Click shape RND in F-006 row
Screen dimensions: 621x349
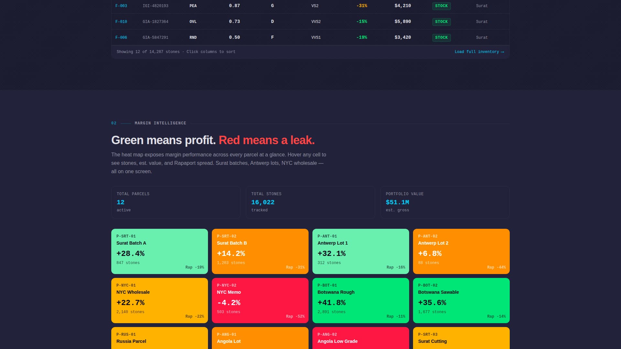point(193,37)
